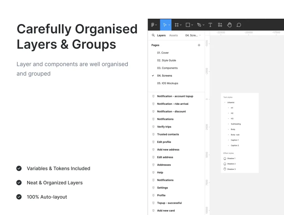Select the Topup - successful frame layer
This screenshot has height=215, width=284.
(169, 203)
